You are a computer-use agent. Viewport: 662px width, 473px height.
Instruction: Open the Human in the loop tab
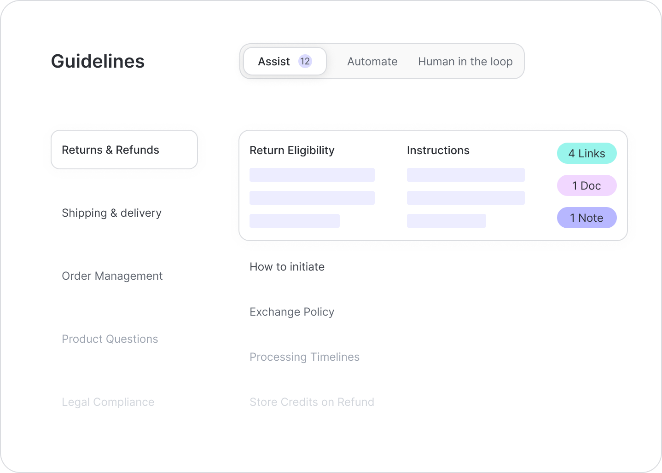pyautogui.click(x=465, y=62)
